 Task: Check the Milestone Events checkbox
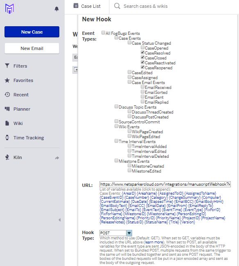click(x=116, y=161)
